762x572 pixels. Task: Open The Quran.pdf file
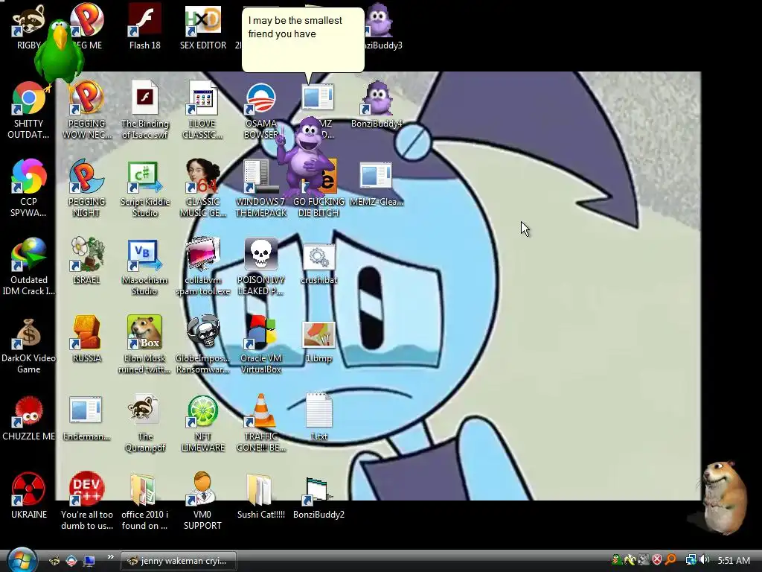[x=145, y=423]
